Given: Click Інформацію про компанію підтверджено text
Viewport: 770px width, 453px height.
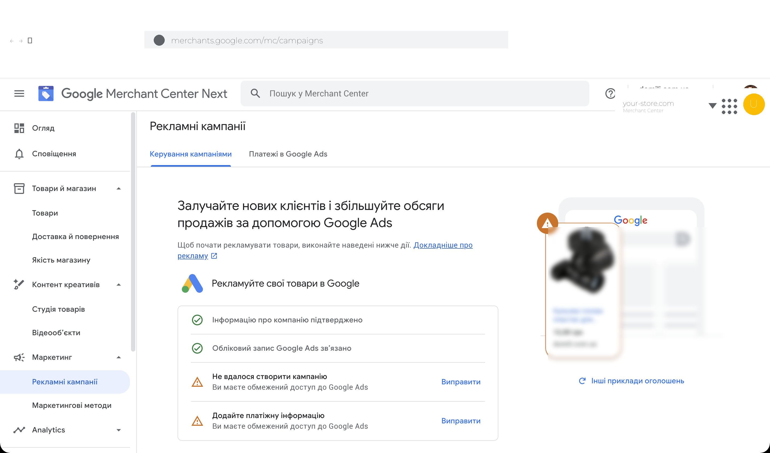Looking at the screenshot, I should click(287, 320).
